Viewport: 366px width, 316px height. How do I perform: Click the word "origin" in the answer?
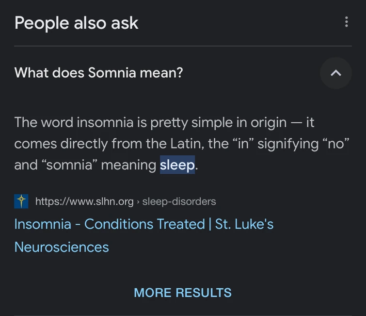point(265,122)
